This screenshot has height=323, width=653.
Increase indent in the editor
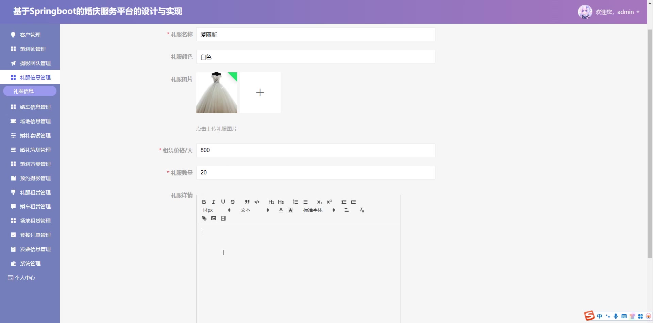(353, 202)
